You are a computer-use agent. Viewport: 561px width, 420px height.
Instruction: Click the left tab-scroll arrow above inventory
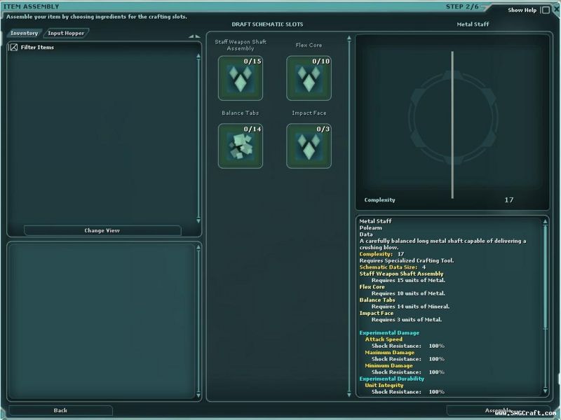pos(191,36)
